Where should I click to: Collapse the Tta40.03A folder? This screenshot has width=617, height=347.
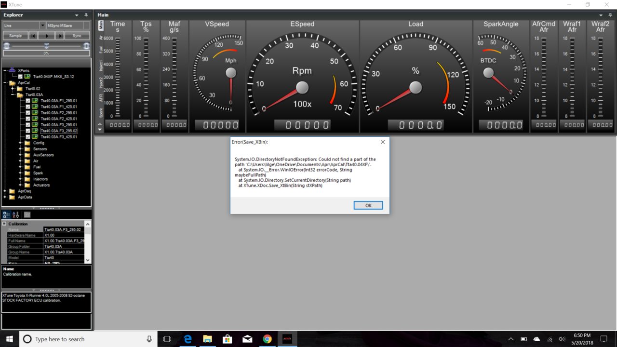[13, 94]
